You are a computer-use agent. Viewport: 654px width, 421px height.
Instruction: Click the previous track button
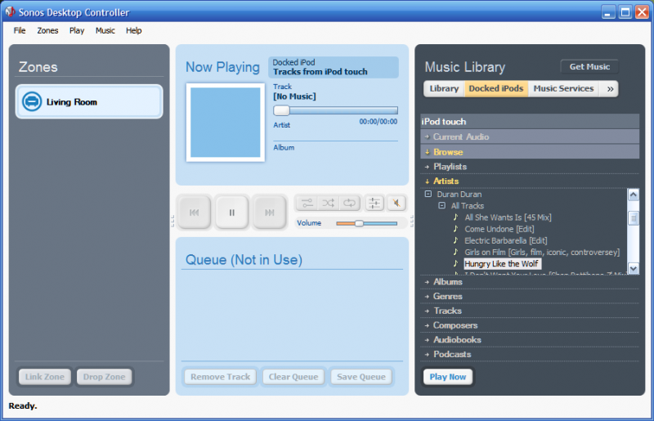pyautogui.click(x=195, y=213)
